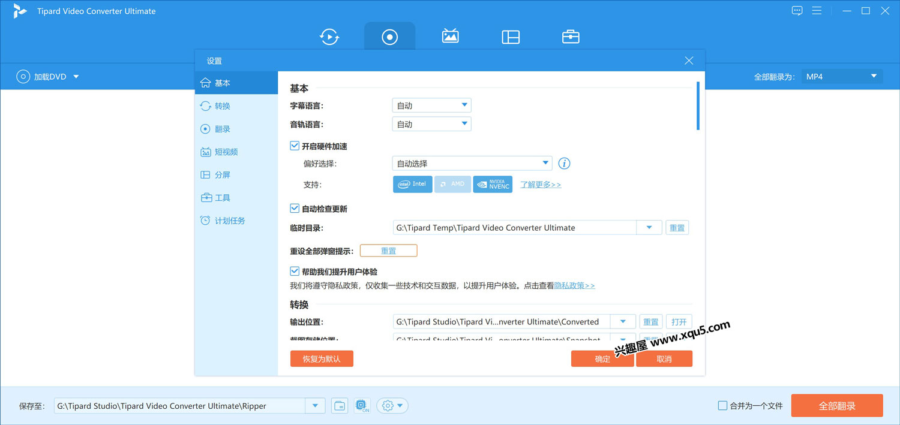900x425 pixels.
Task: Cancel settings with 取消 button
Action: pos(664,358)
